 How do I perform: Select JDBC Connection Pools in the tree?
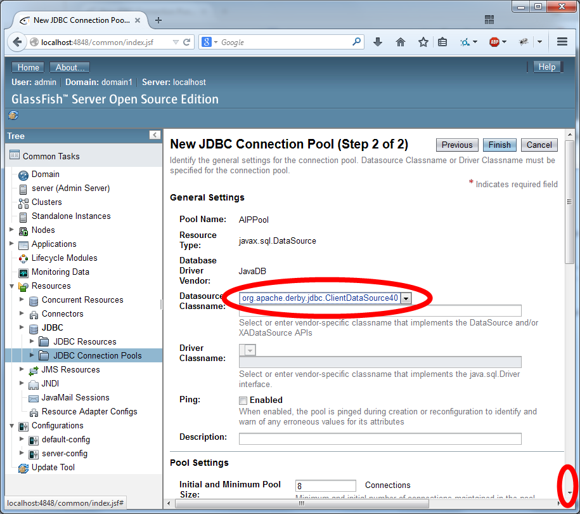click(x=97, y=355)
